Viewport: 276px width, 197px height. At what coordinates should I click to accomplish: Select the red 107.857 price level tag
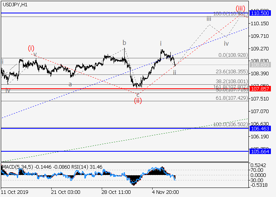point(259,89)
